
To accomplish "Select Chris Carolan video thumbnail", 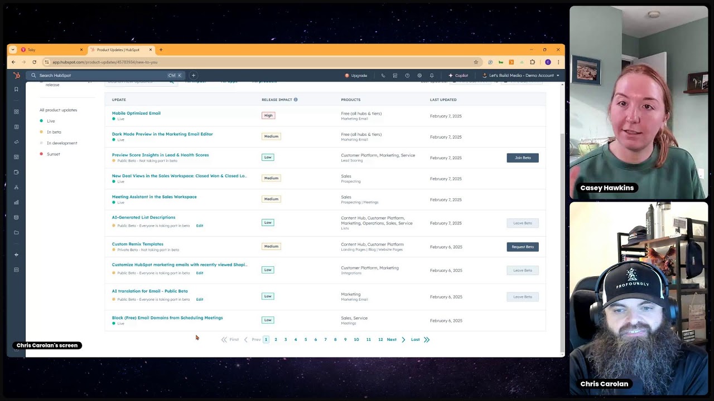I will 639,298.
